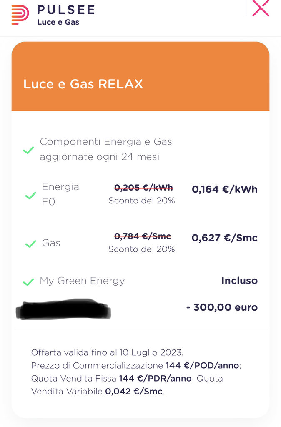Click the - 300,00 euro discount amount
The width and height of the screenshot is (281, 427).
[x=222, y=308]
